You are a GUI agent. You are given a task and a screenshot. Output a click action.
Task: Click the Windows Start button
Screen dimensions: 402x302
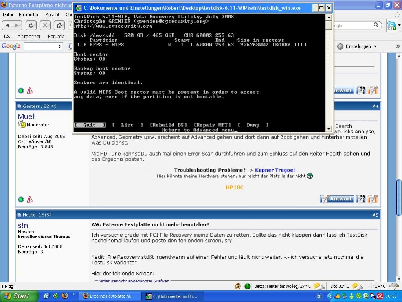click(18, 296)
